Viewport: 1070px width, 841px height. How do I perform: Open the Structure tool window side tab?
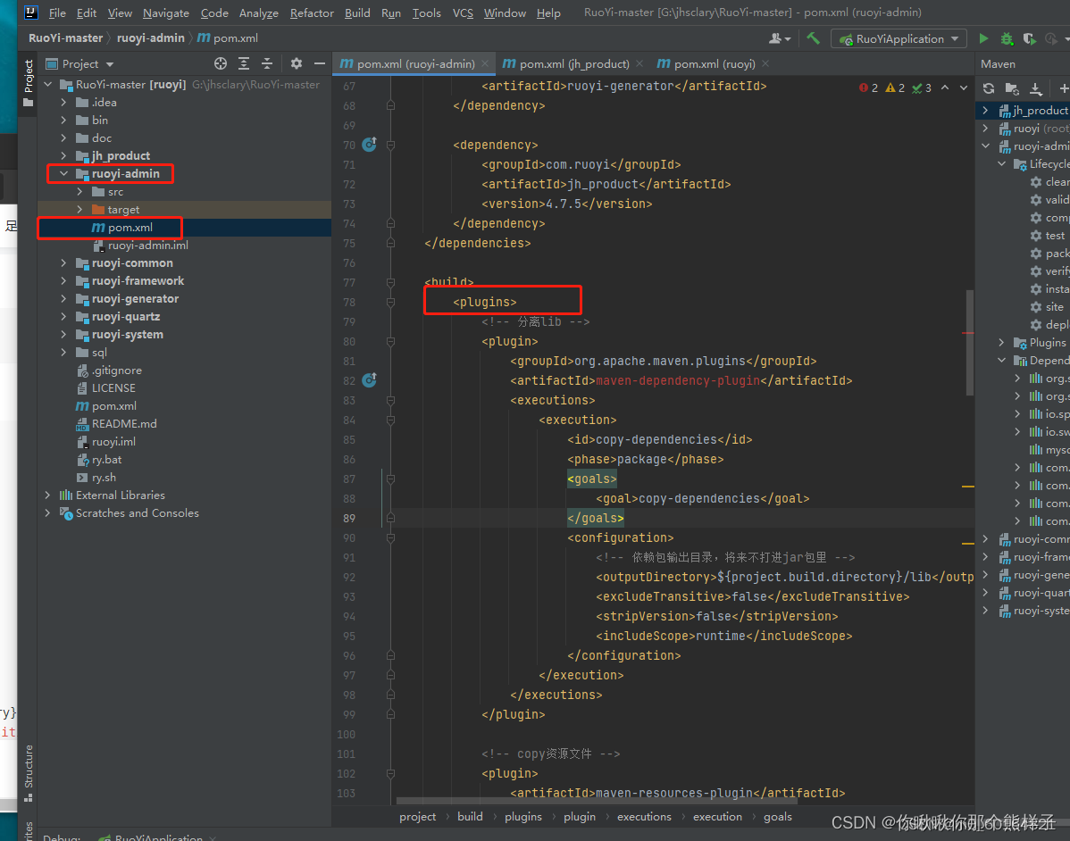click(x=28, y=773)
